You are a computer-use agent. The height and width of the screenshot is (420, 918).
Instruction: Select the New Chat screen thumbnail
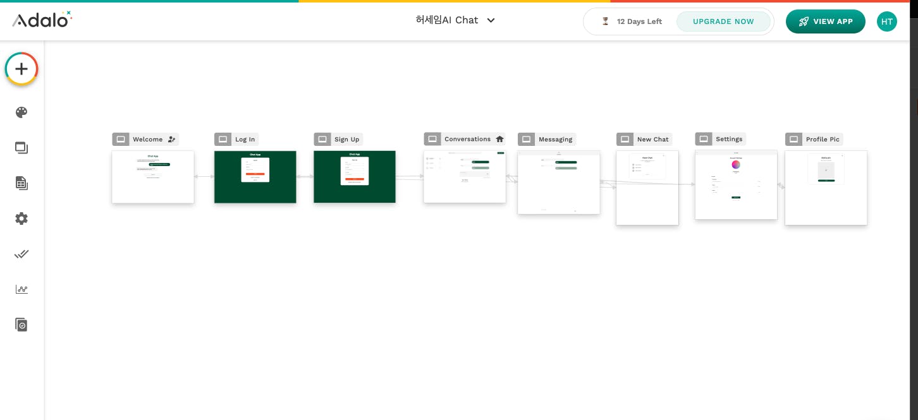click(647, 188)
